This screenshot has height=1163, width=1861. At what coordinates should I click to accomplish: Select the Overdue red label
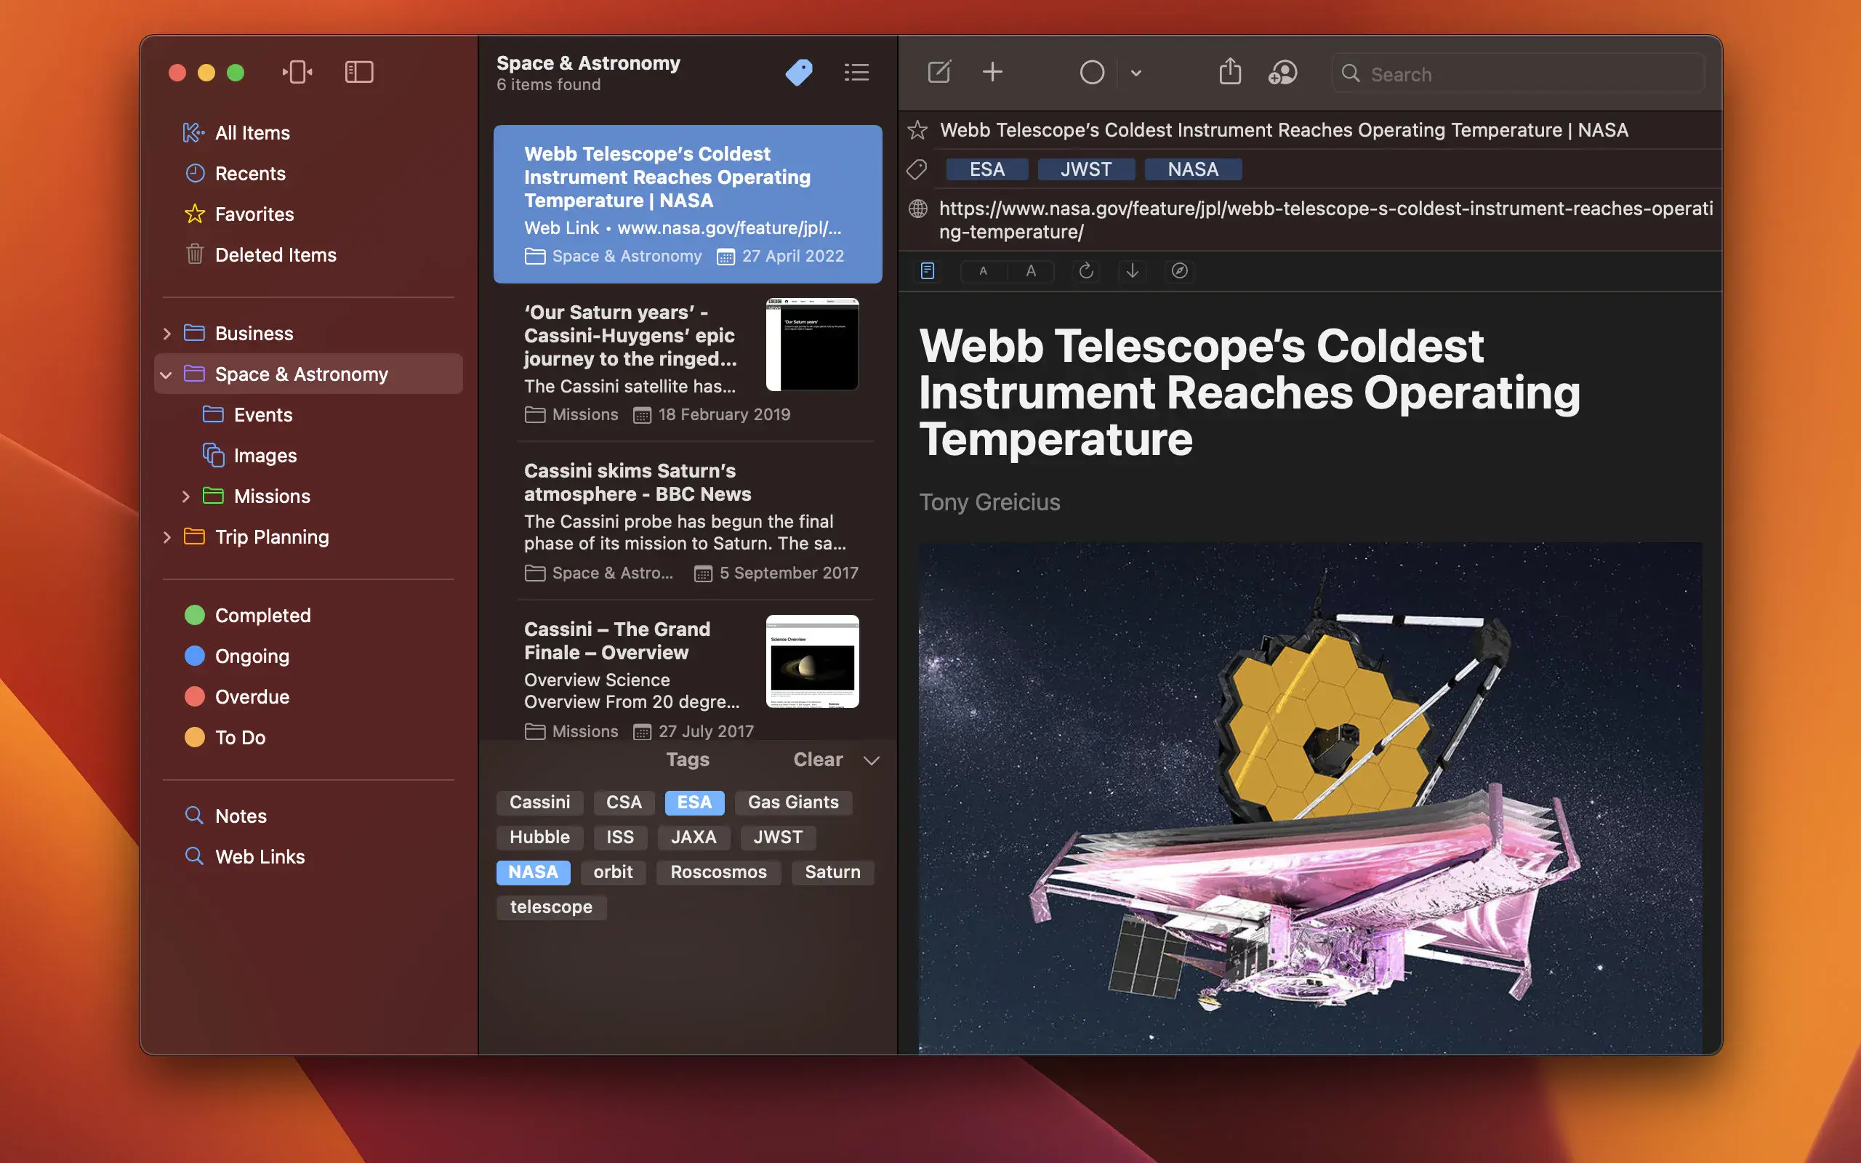tap(252, 697)
